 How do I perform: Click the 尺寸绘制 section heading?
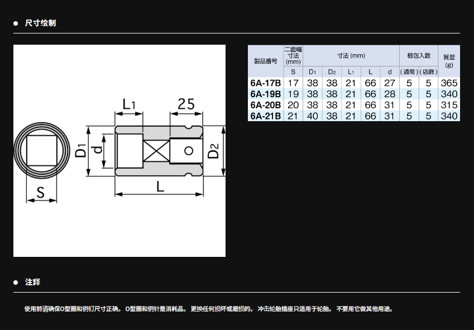40,23
